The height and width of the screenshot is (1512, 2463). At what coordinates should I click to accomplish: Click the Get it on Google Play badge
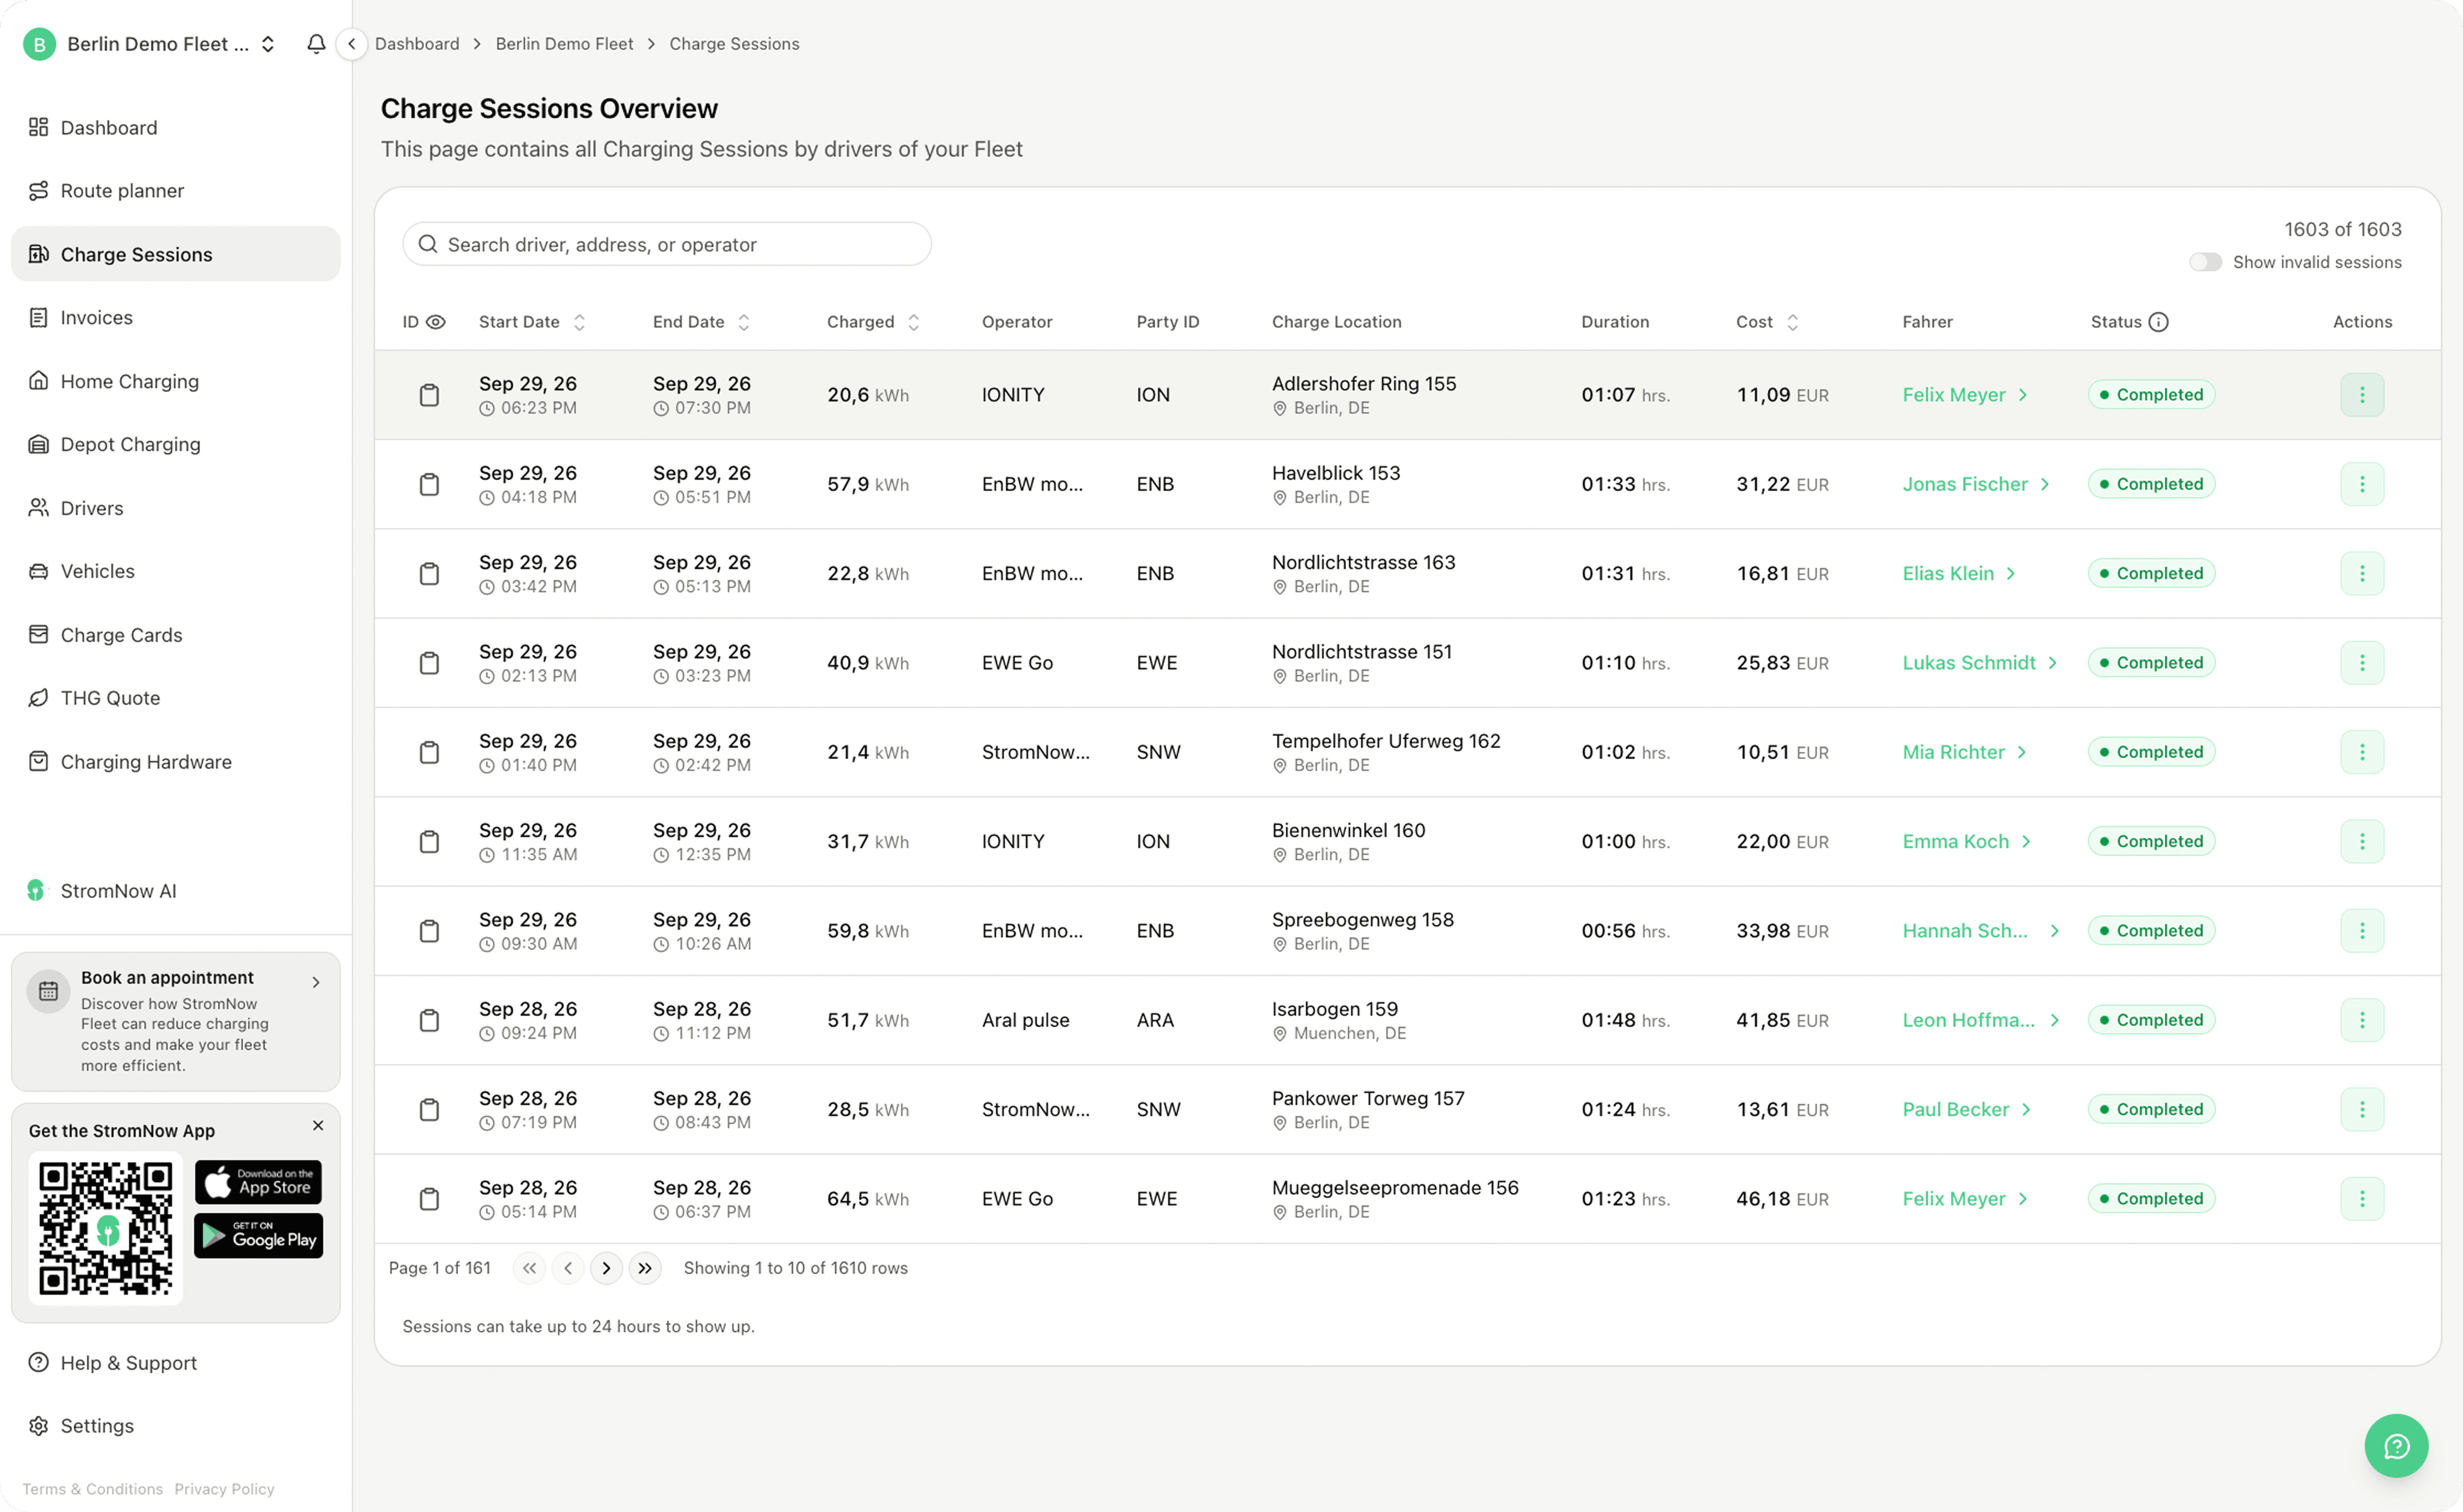(258, 1236)
